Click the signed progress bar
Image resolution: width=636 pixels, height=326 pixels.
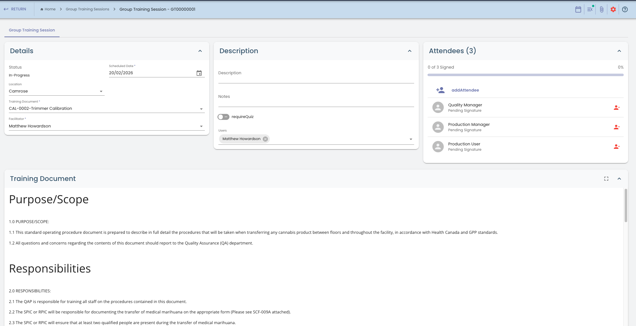coord(525,75)
